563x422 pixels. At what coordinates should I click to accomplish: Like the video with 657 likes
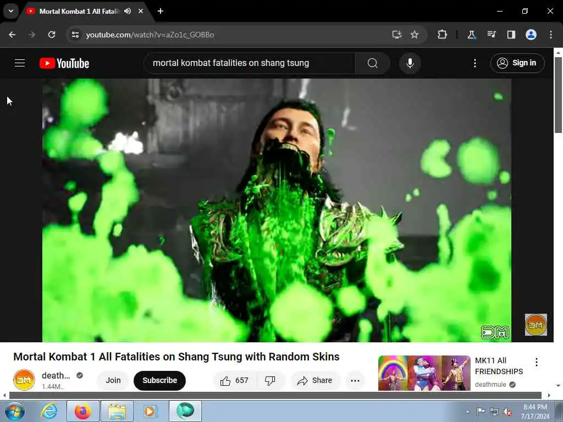point(235,380)
